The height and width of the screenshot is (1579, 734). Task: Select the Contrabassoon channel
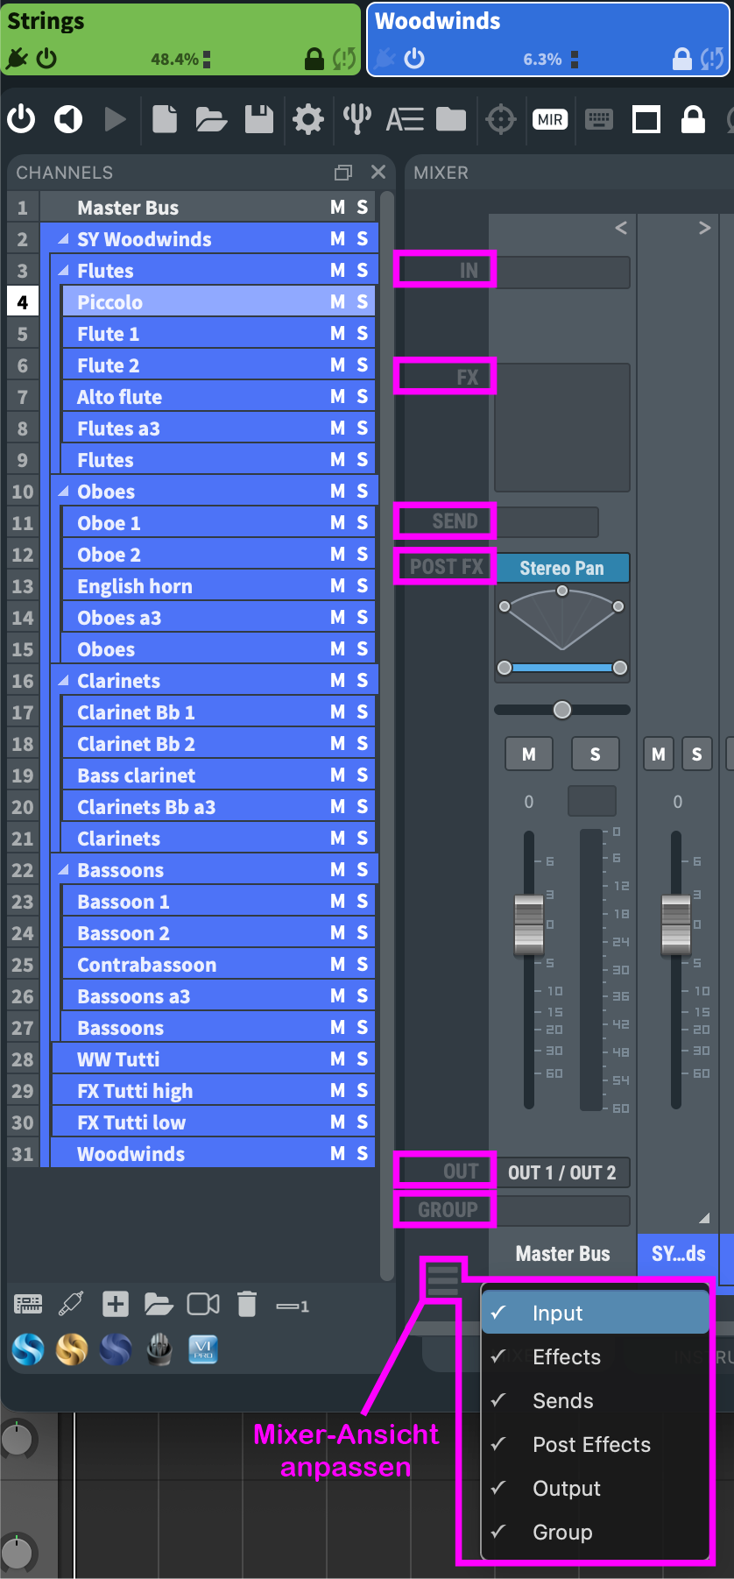[146, 965]
